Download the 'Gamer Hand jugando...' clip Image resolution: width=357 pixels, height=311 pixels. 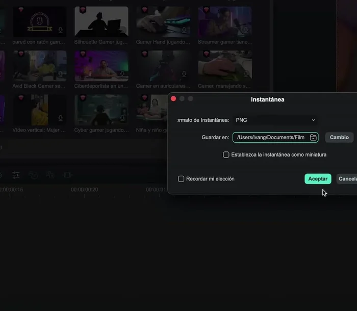tap(184, 30)
